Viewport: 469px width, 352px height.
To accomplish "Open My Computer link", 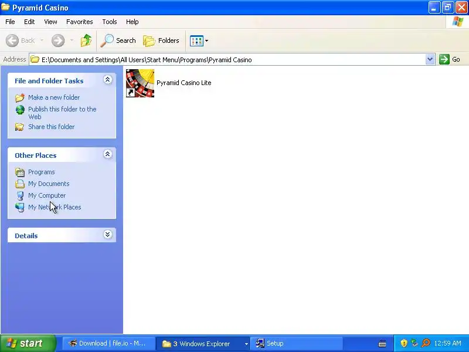I will [x=47, y=195].
